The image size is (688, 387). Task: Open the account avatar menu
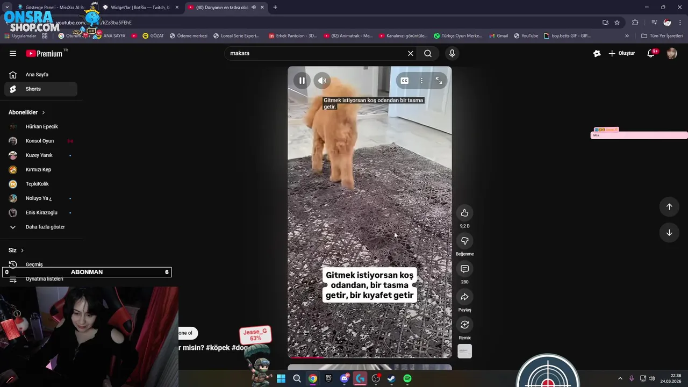(x=672, y=53)
